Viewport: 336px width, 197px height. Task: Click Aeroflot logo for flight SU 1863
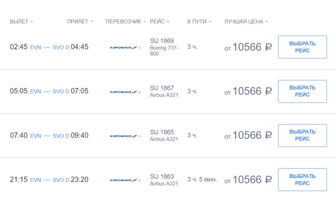coord(125,180)
